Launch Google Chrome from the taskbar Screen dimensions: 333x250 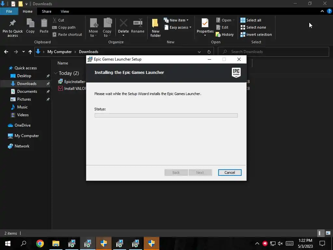click(x=40, y=243)
